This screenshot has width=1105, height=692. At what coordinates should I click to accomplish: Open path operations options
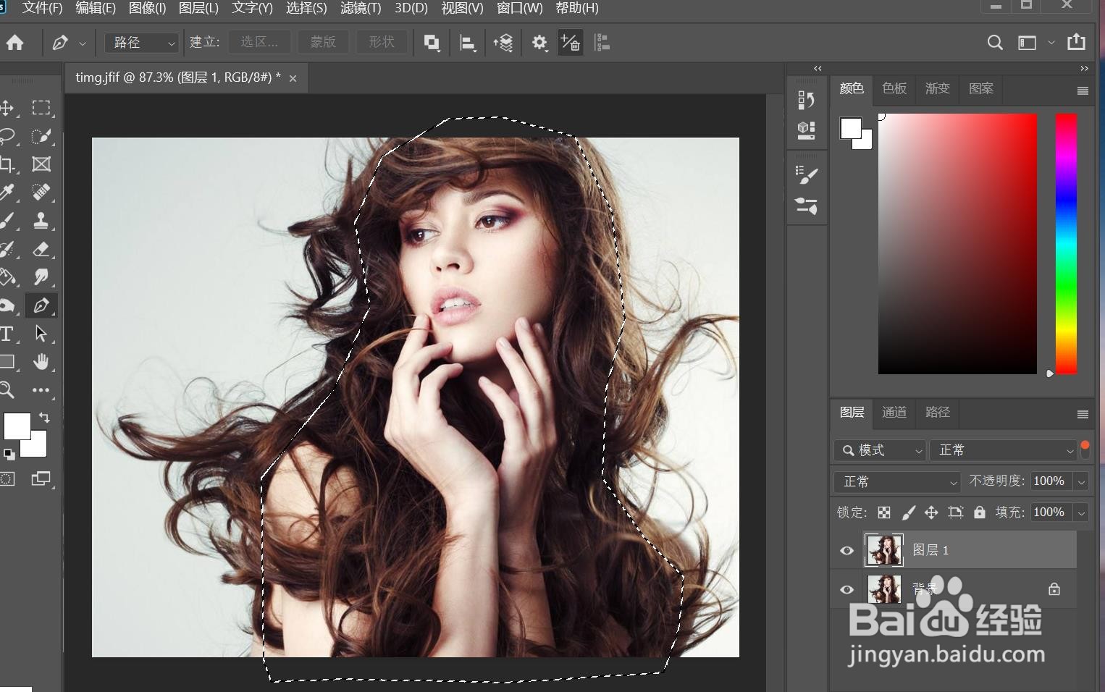click(x=432, y=43)
